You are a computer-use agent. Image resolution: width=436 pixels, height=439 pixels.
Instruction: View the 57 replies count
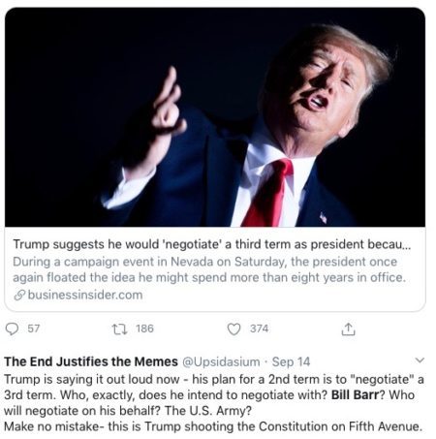[x=34, y=329]
